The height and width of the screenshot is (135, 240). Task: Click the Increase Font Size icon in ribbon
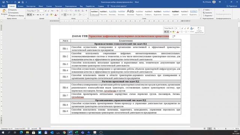pos(46,11)
